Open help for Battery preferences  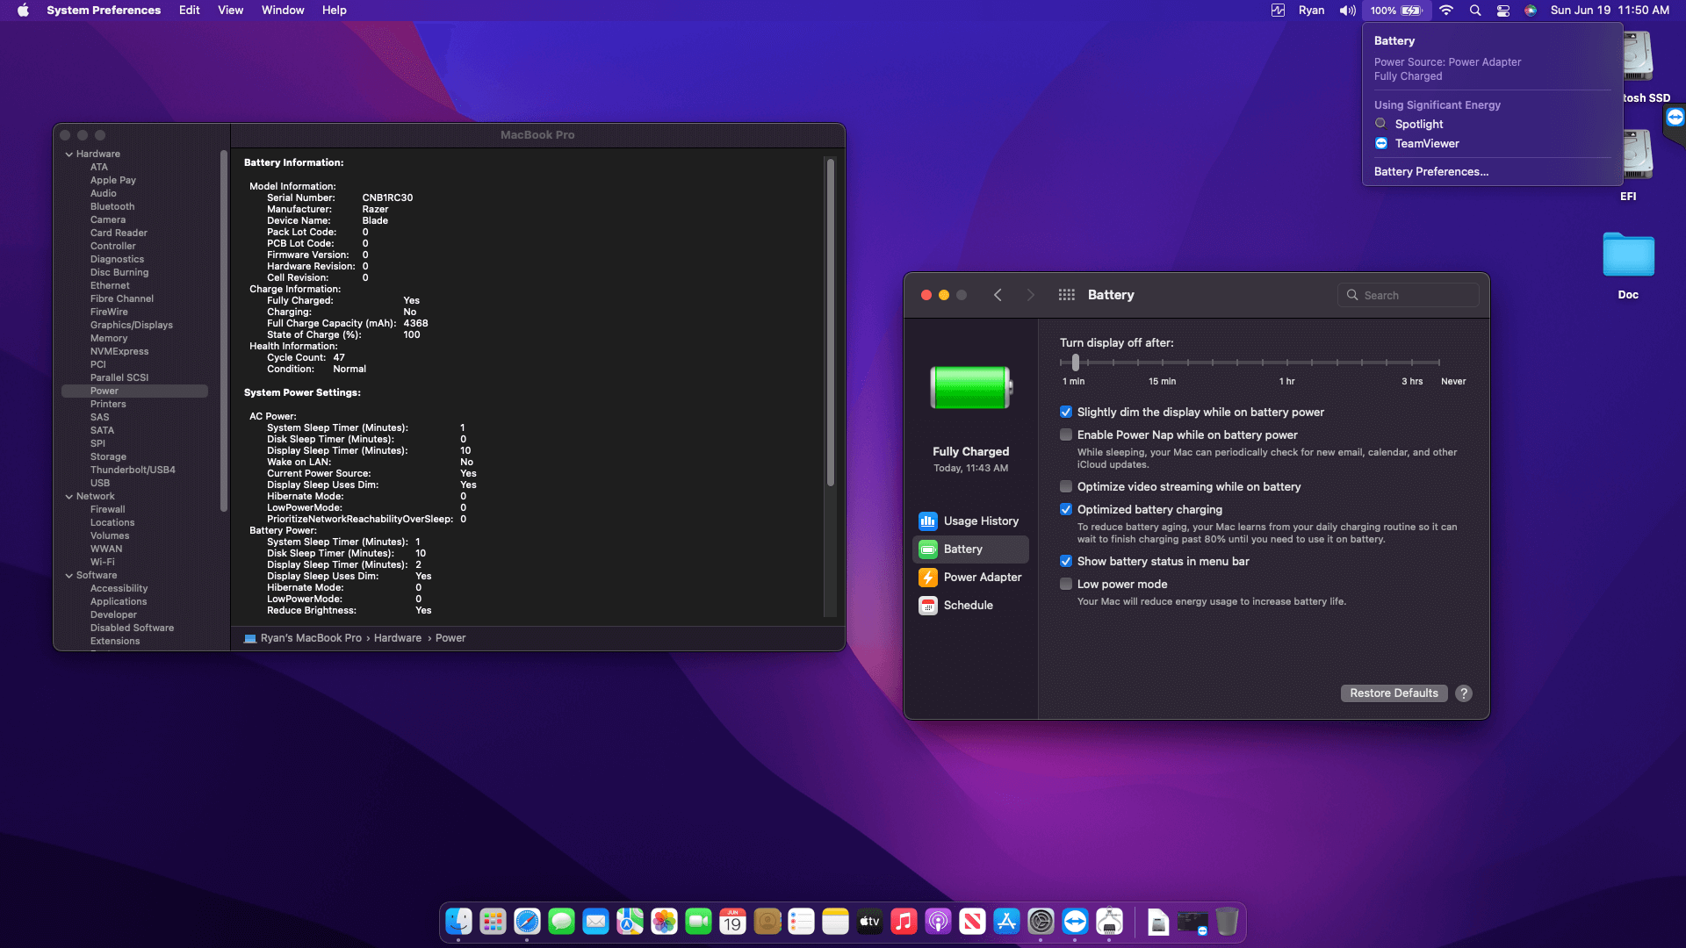[x=1464, y=693]
